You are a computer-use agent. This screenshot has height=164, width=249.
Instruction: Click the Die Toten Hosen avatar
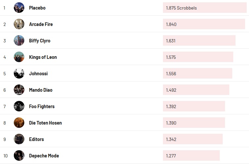[19, 123]
